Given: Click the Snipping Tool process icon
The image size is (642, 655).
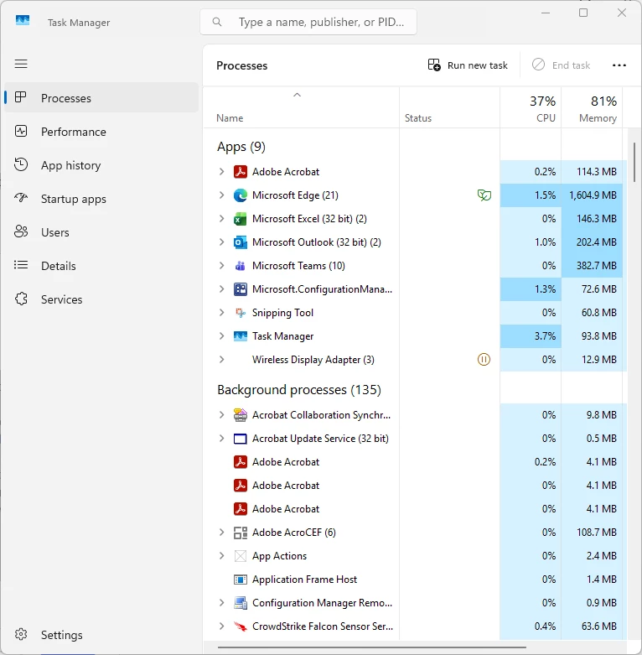Looking at the screenshot, I should pyautogui.click(x=240, y=313).
